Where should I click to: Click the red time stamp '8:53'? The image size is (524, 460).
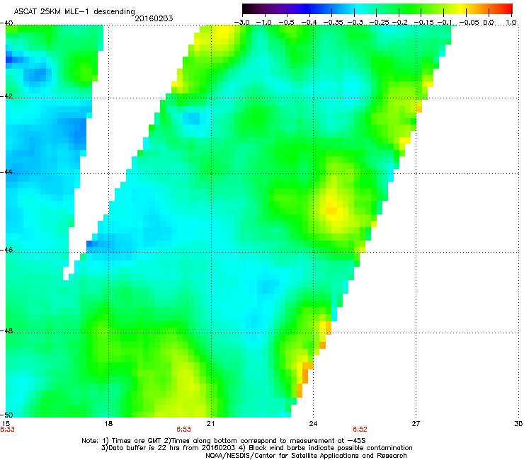pos(184,430)
